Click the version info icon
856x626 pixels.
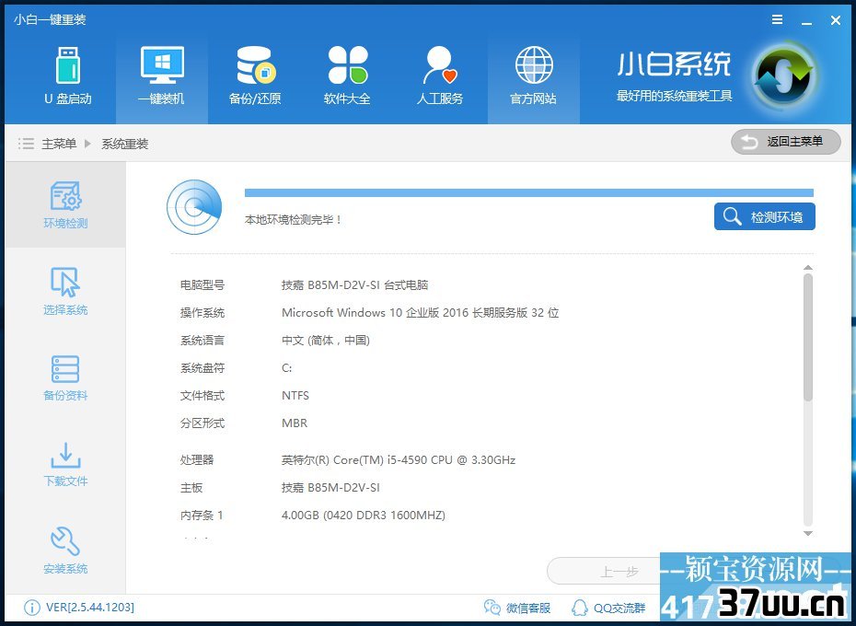pos(32,608)
